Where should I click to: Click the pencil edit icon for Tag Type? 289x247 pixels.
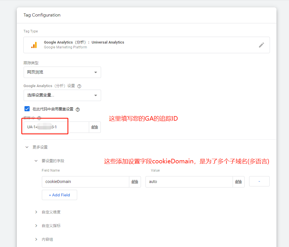(261, 45)
